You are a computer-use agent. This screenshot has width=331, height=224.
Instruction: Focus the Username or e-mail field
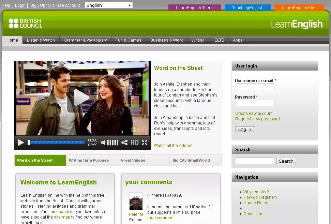pyautogui.click(x=255, y=87)
